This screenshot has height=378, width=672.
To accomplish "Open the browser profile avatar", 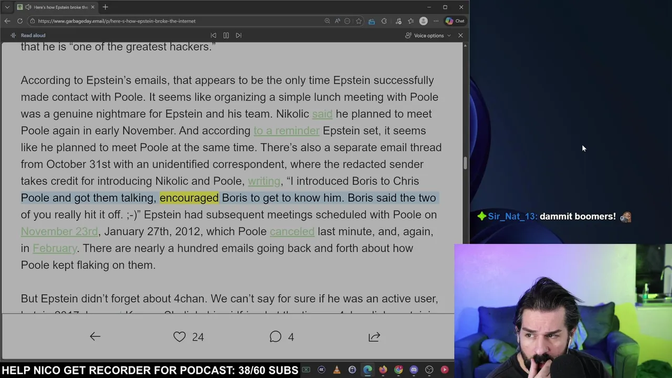I will tap(424, 21).
